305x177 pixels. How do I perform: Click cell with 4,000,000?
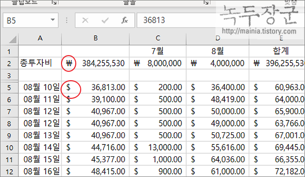click(217, 63)
